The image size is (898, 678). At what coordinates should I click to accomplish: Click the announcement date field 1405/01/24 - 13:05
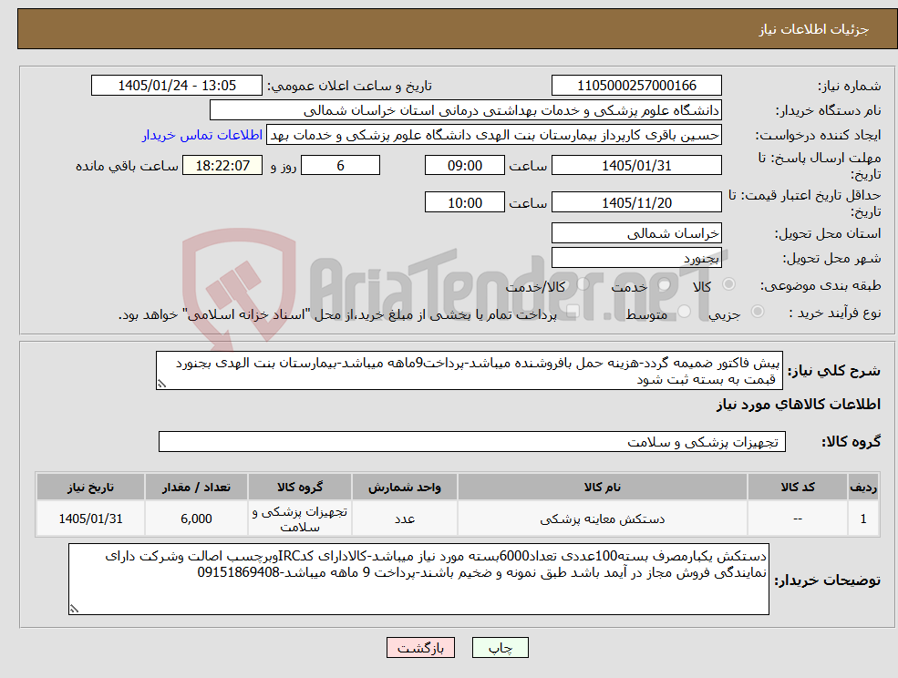(x=176, y=86)
